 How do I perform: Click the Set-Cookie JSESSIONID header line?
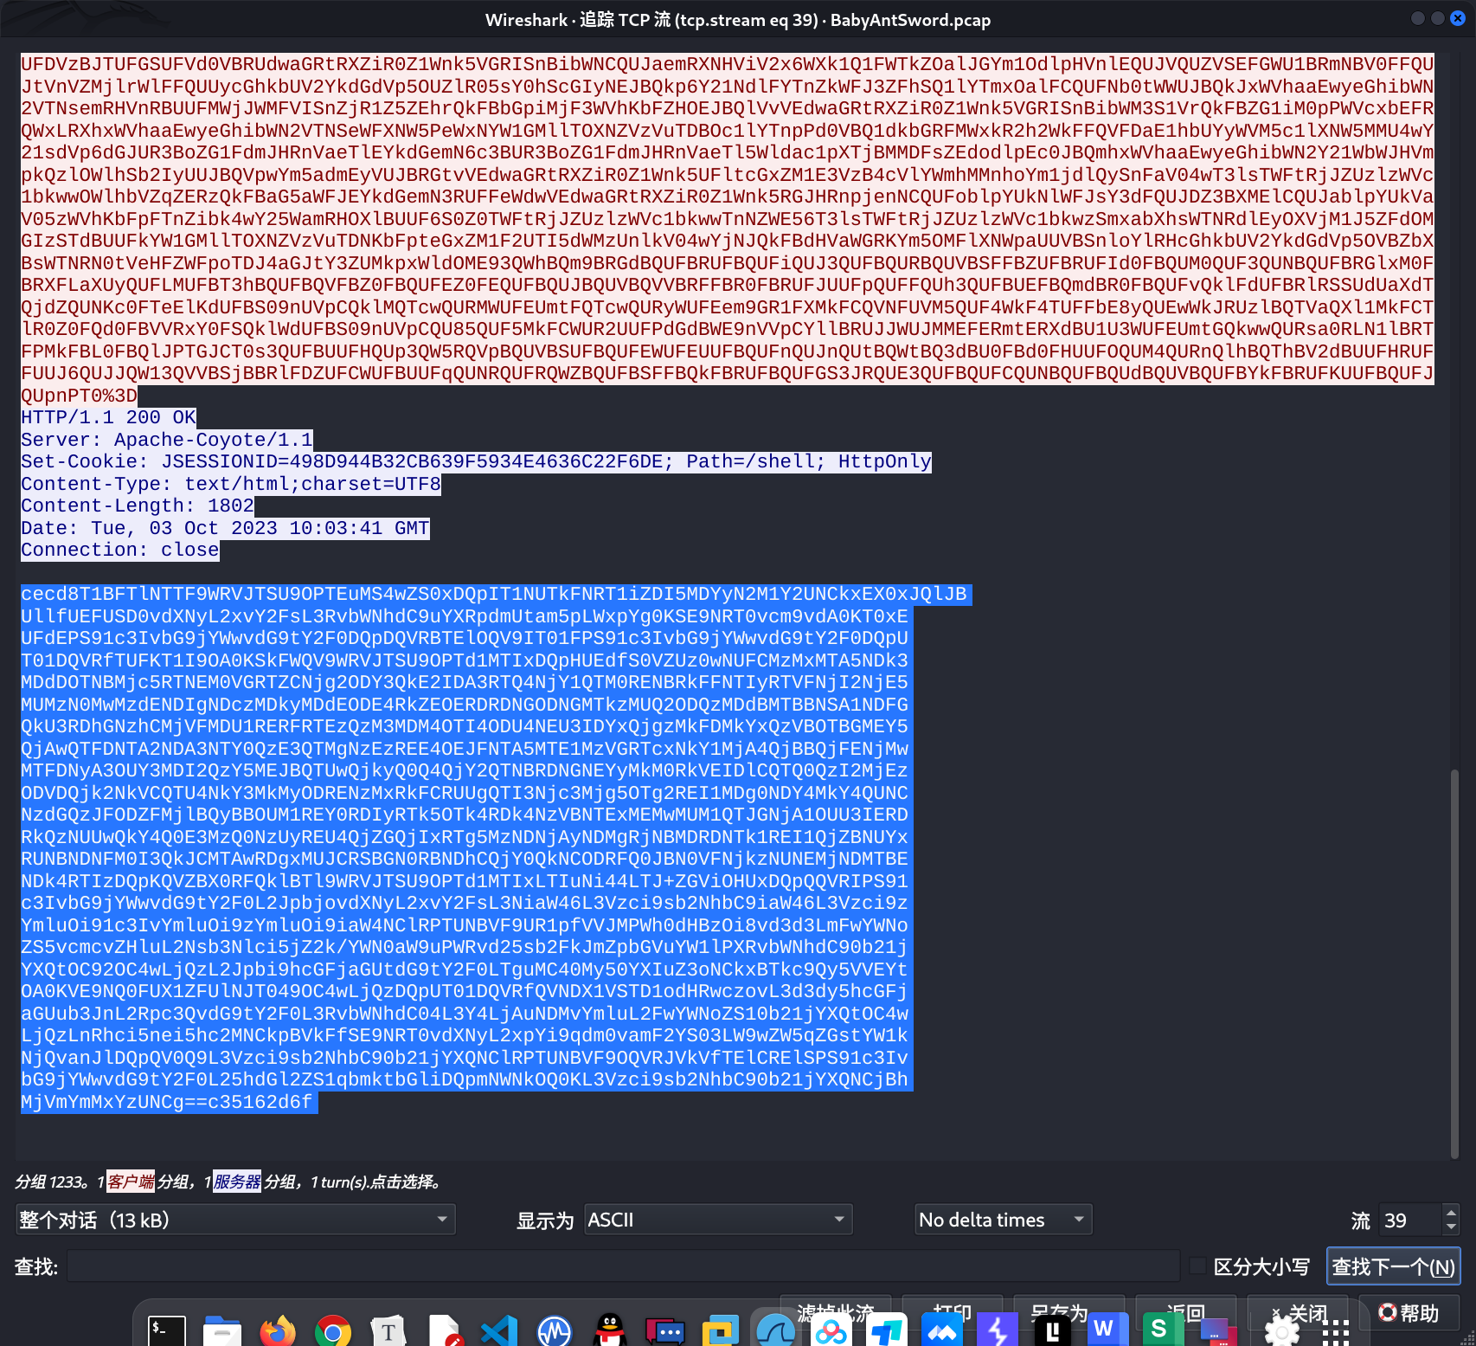(x=476, y=461)
